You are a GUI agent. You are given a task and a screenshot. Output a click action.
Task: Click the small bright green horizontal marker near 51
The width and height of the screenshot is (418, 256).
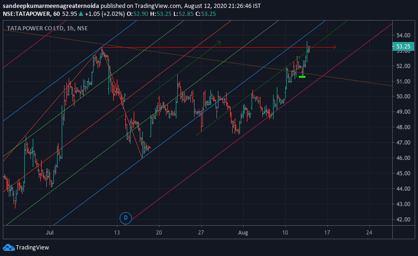(x=302, y=77)
